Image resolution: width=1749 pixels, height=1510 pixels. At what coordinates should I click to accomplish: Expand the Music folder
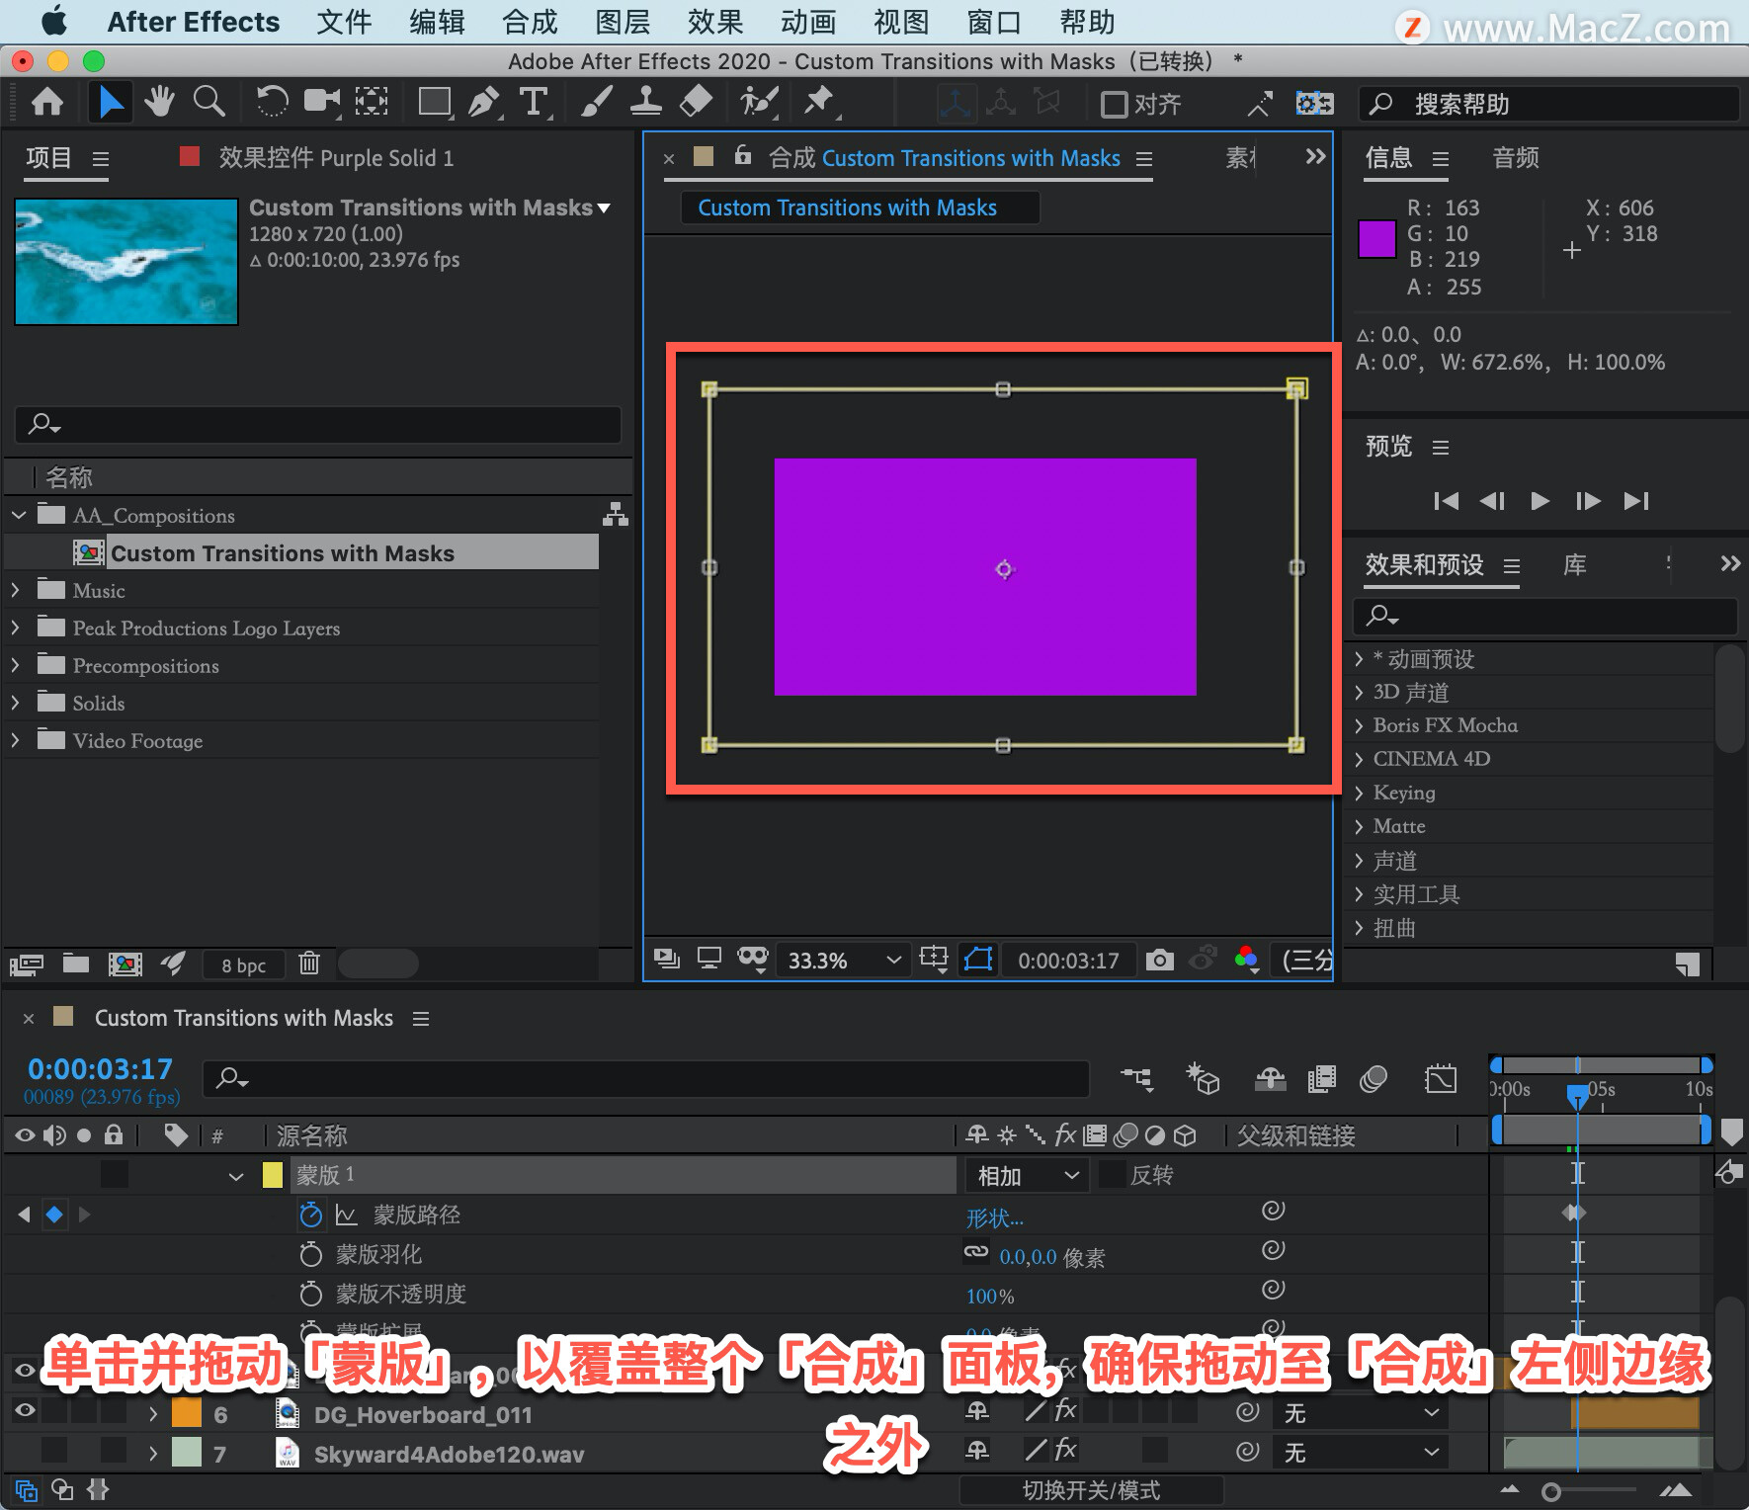point(16,590)
